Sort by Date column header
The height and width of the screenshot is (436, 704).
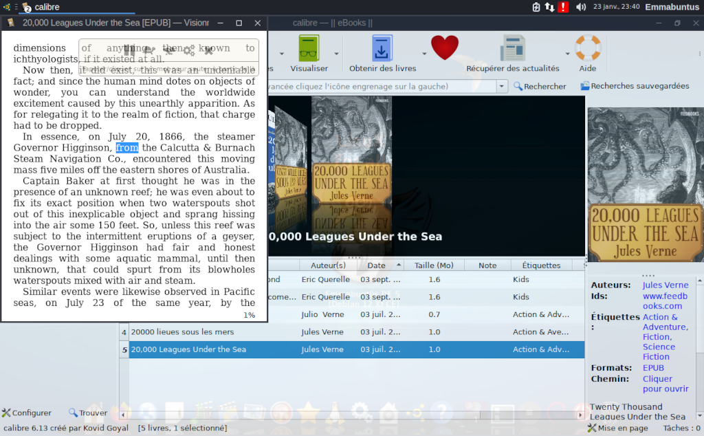pyautogui.click(x=380, y=265)
